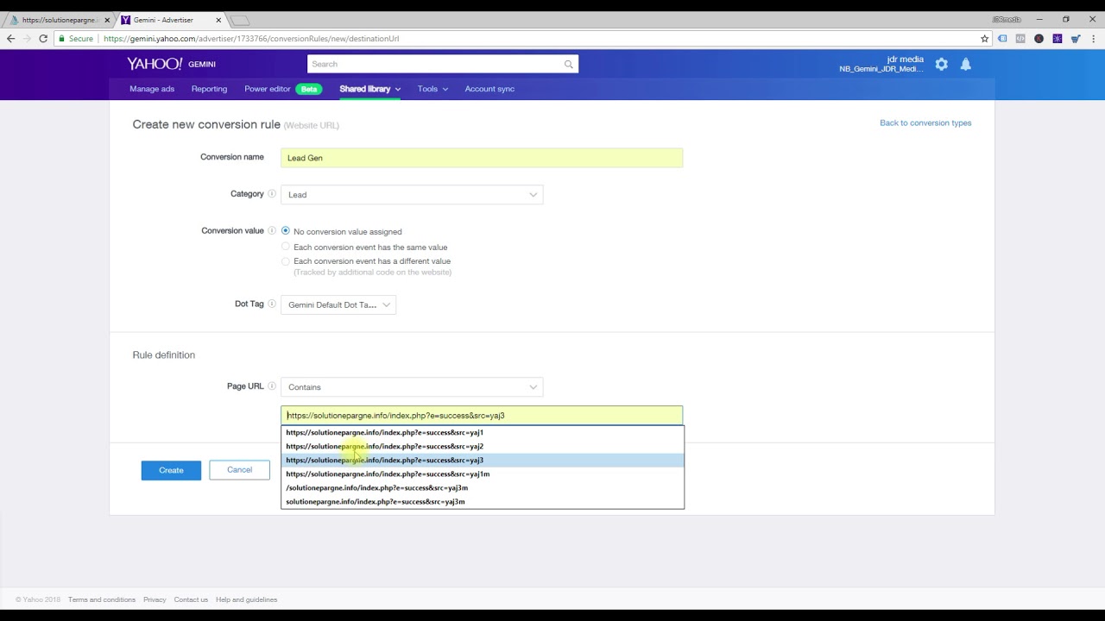Click the search magnifier icon
The width and height of the screenshot is (1105, 621).
(x=568, y=64)
